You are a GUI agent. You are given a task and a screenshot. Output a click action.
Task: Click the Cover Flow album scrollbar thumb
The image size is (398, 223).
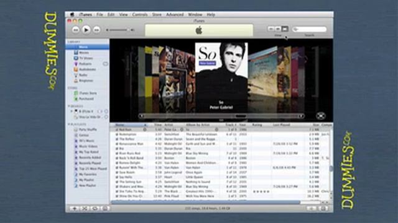(241, 116)
